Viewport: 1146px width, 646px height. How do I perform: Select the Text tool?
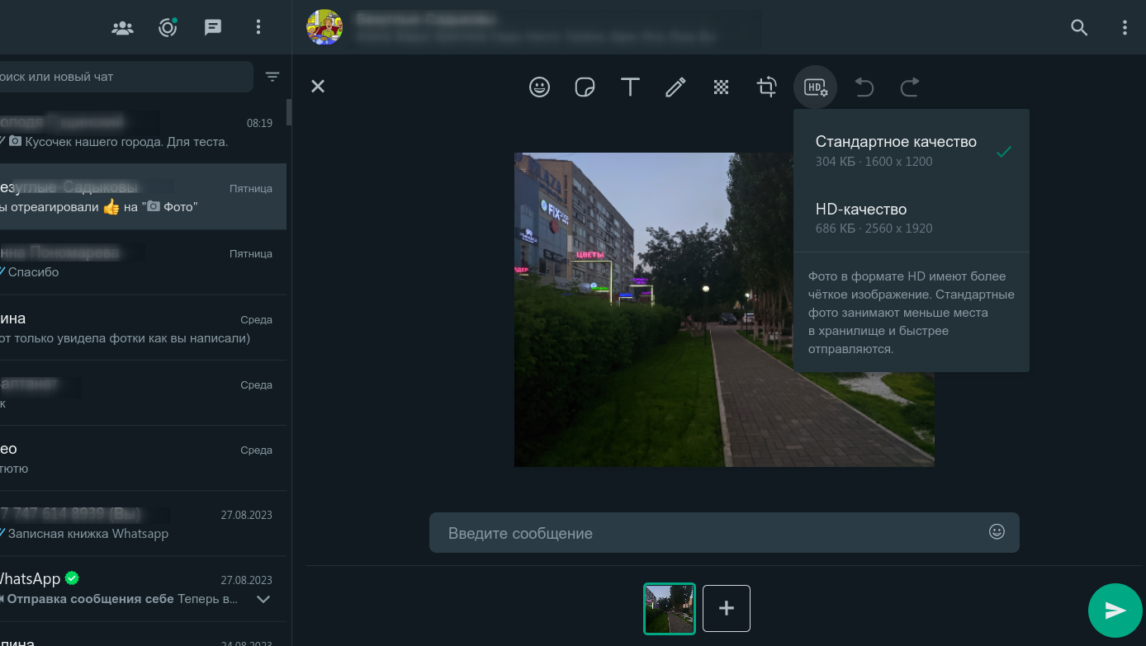tap(630, 87)
